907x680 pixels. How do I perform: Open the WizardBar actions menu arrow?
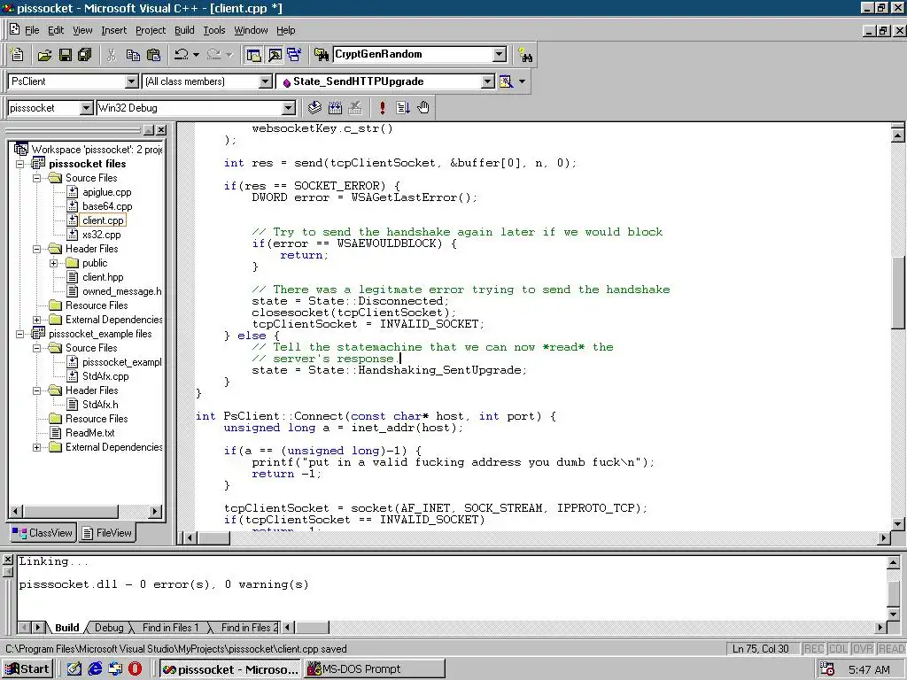(522, 81)
